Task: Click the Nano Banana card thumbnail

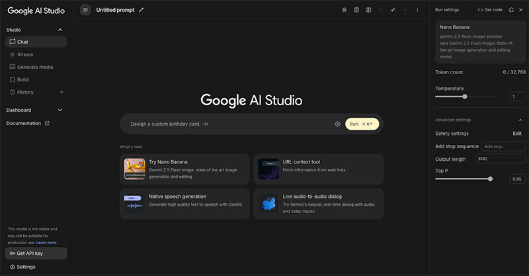Action: pos(135,169)
